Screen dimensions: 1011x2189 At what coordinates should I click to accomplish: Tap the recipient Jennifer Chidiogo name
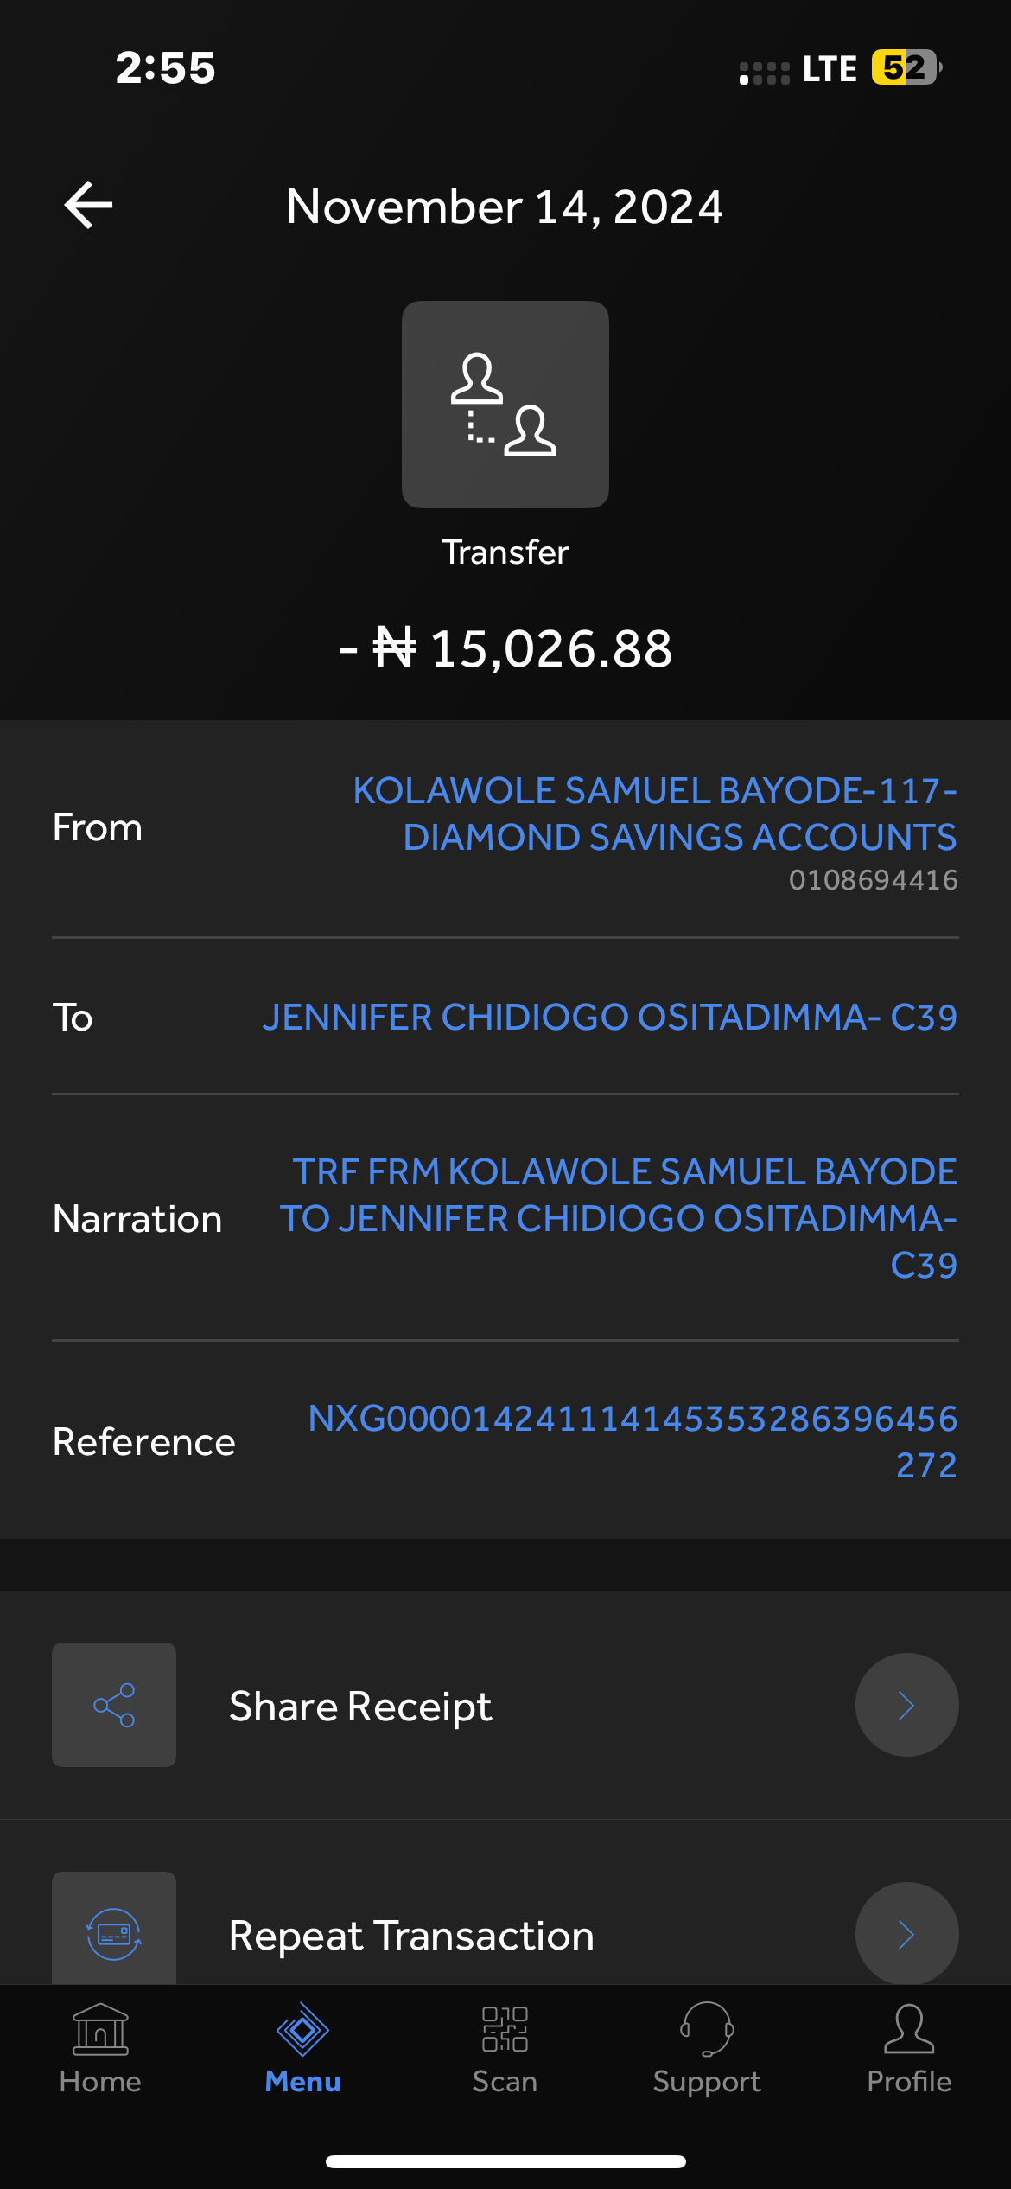pyautogui.click(x=610, y=1017)
